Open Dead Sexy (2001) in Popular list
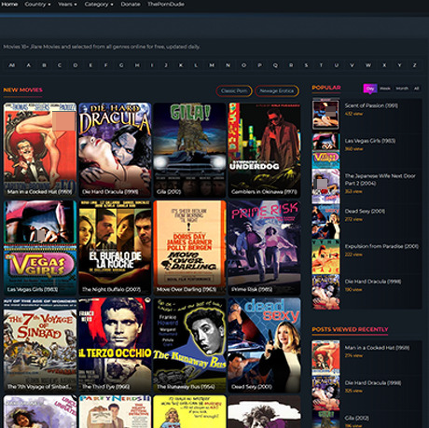This screenshot has height=428, width=429. pos(365,212)
